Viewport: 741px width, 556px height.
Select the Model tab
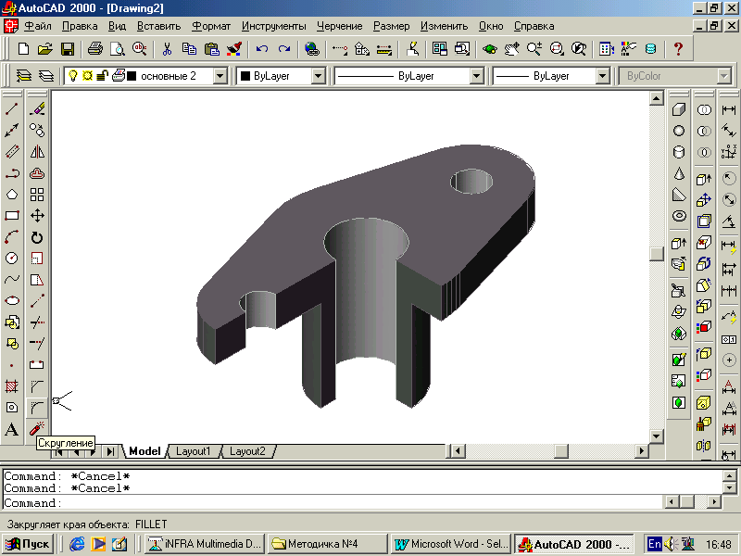(x=144, y=451)
